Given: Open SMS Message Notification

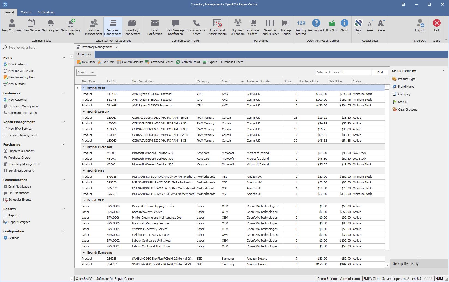Looking at the screenshot, I should pos(175,27).
